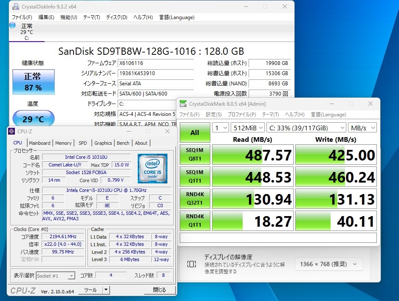Expand the 512MiB test size dropdown

point(248,128)
